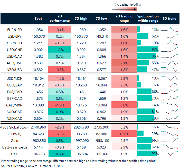The width and height of the screenshot is (180, 168).
Task: Click the Gold 7D trend sparkline
Action: (x=169, y=140)
